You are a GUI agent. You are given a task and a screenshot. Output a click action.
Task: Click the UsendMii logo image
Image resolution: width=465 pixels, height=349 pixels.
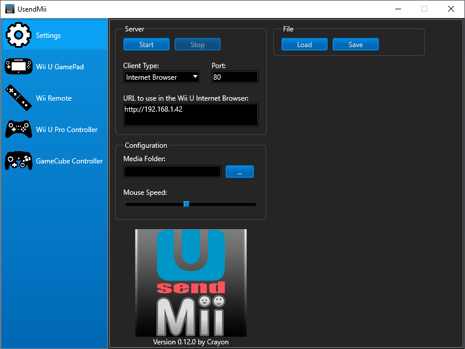[x=191, y=282]
